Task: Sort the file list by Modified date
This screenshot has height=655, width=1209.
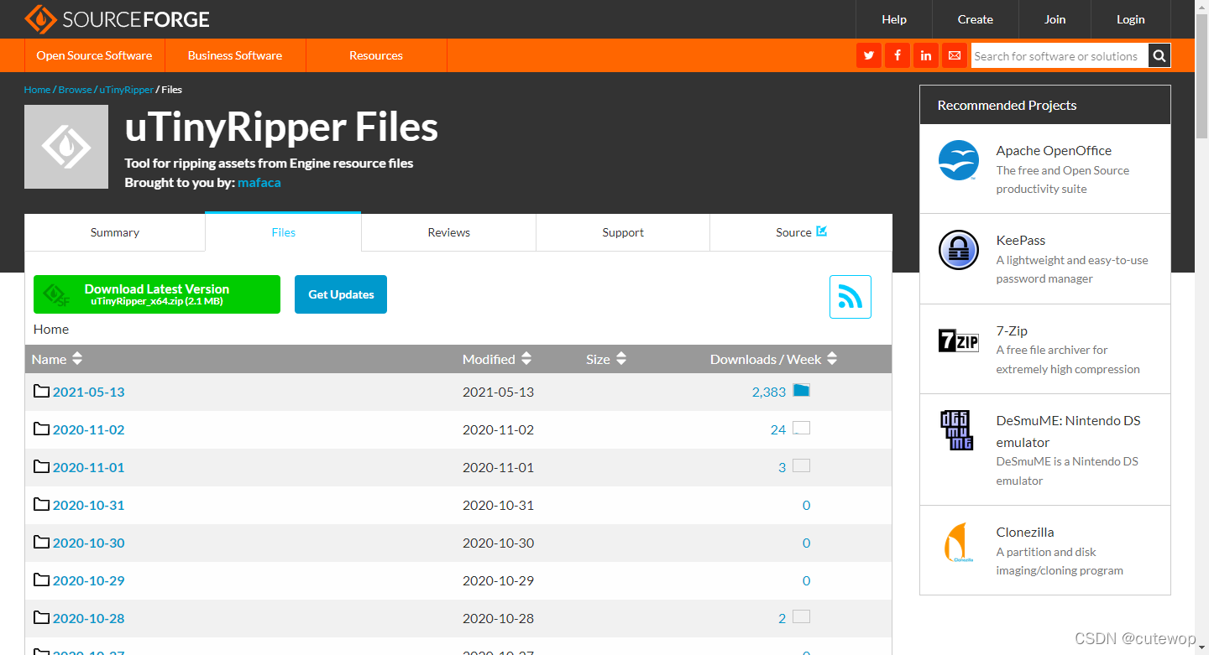Action: [x=497, y=359]
